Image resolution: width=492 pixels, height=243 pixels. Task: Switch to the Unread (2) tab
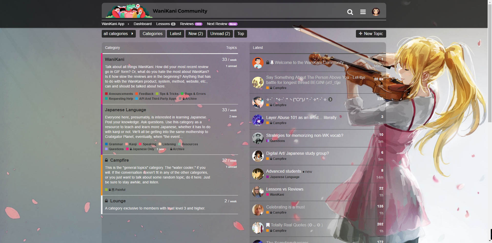coord(220,34)
